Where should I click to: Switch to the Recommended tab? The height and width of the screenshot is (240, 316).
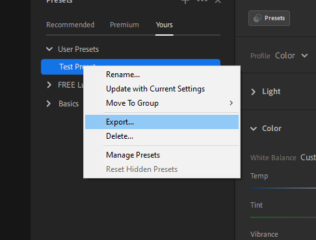click(x=70, y=25)
